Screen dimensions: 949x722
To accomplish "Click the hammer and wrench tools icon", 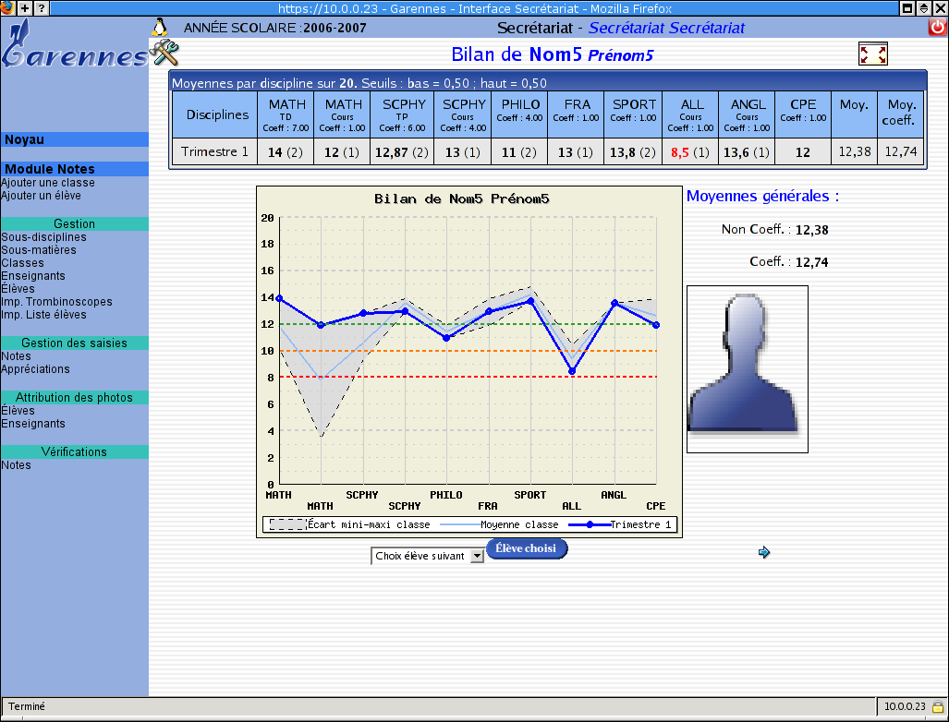I will (163, 53).
